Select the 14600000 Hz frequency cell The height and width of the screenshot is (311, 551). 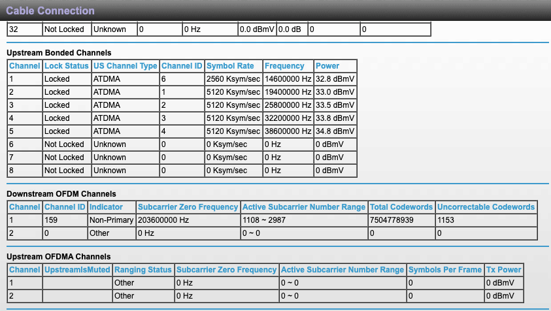(288, 79)
